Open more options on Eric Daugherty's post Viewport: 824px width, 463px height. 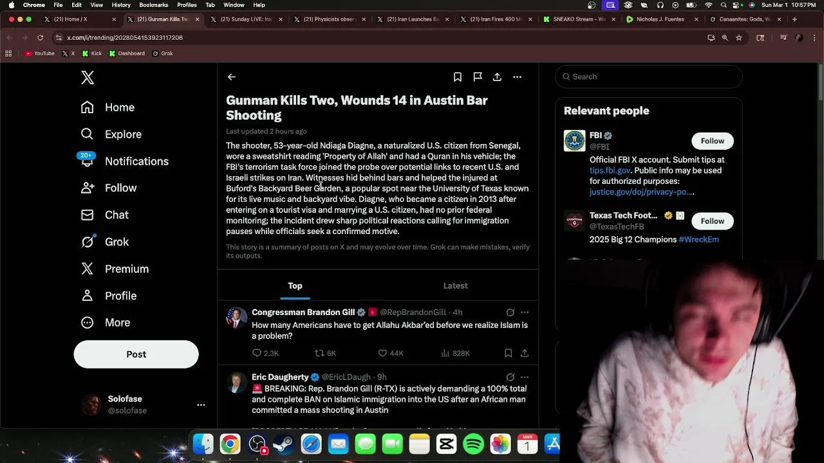525,377
